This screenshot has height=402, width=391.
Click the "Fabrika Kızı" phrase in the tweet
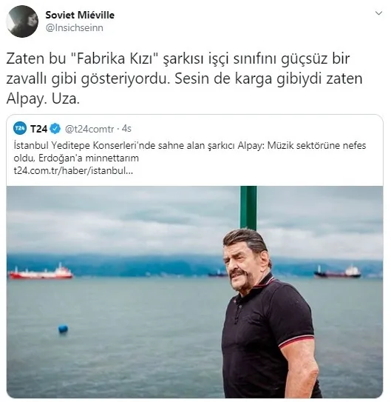[x=115, y=58]
